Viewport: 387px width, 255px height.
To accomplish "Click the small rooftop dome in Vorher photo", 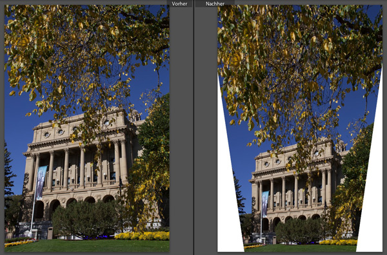I will [x=135, y=115].
